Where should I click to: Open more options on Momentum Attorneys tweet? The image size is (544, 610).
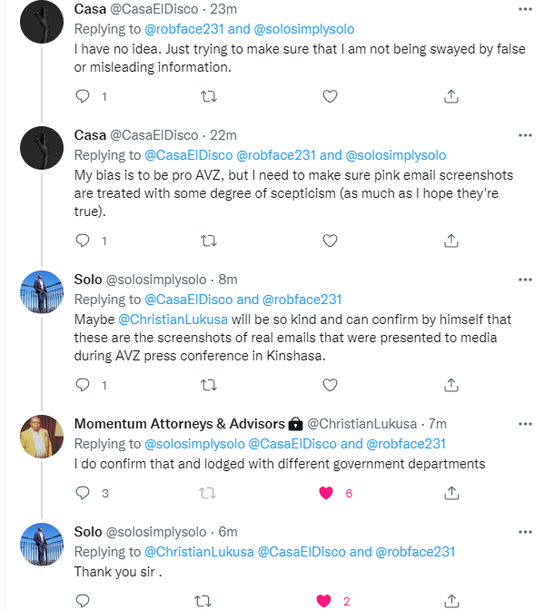(x=525, y=424)
